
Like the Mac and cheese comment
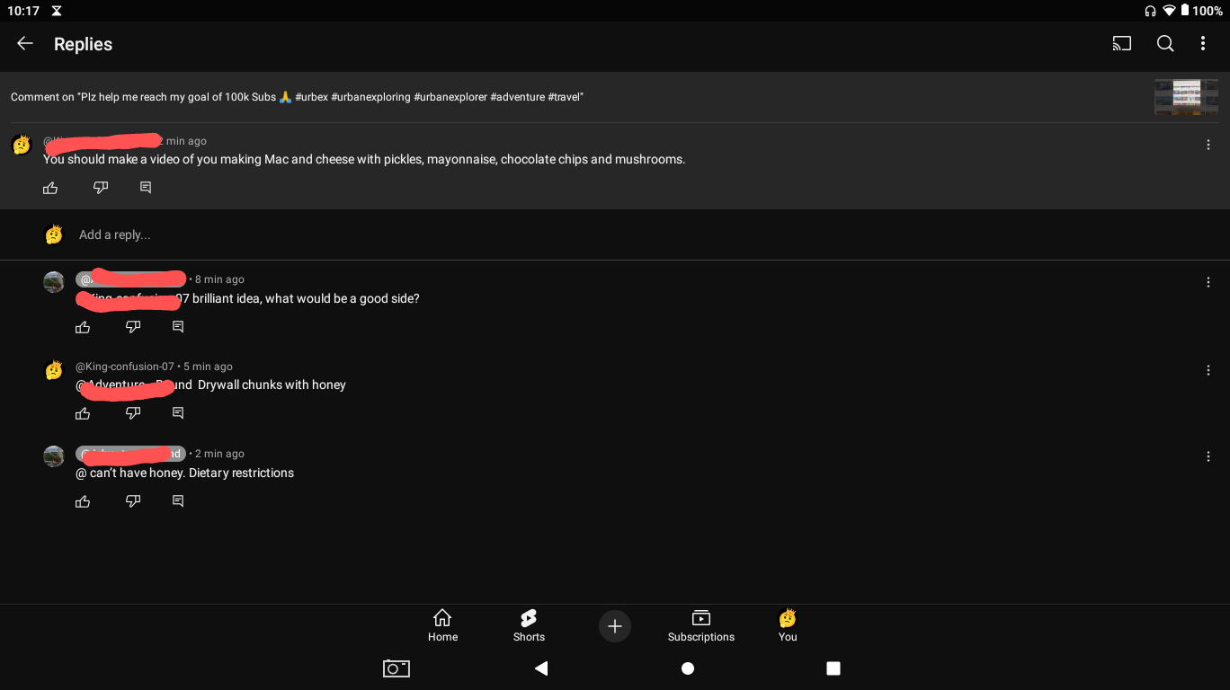tap(50, 188)
